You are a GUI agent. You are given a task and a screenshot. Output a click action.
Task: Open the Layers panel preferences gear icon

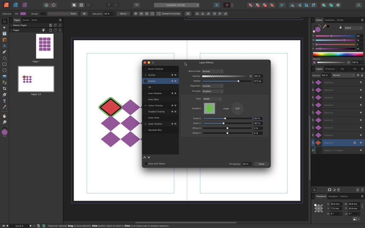pyautogui.click(x=358, y=75)
